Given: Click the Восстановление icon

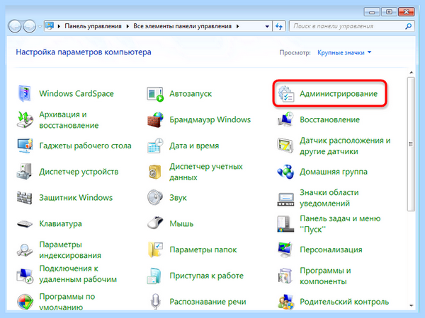Looking at the screenshot, I should tap(285, 119).
